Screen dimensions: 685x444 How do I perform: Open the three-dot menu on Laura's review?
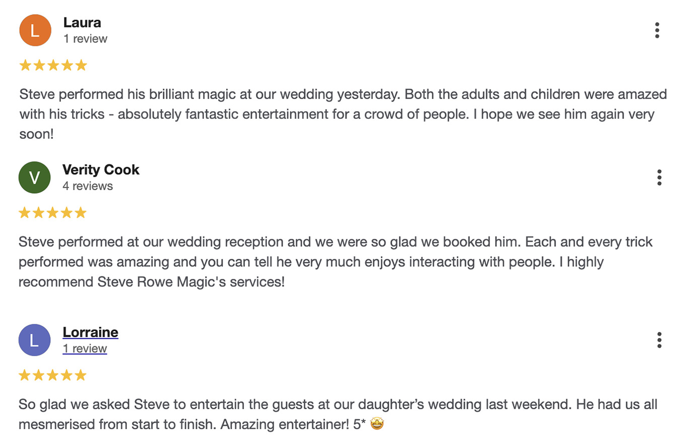point(657,30)
